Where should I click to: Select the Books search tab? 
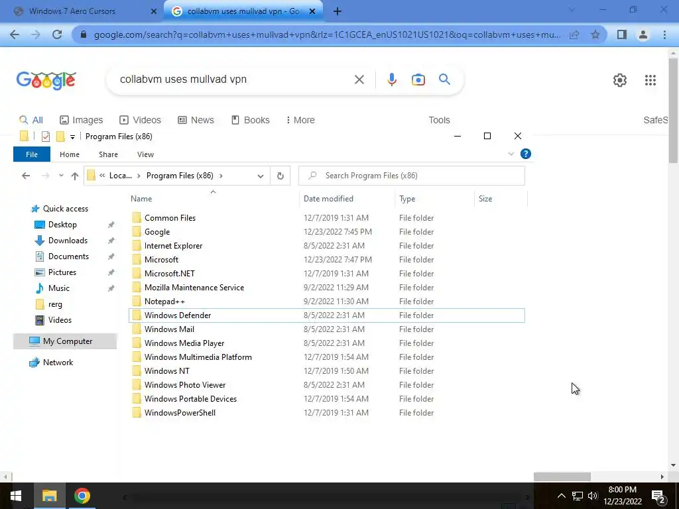point(251,120)
